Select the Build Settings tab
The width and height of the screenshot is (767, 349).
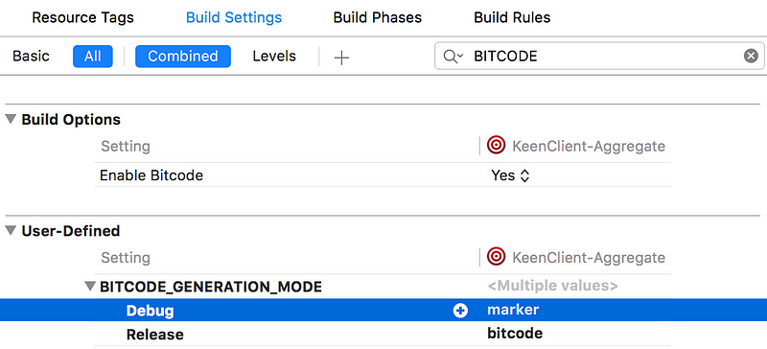point(234,17)
